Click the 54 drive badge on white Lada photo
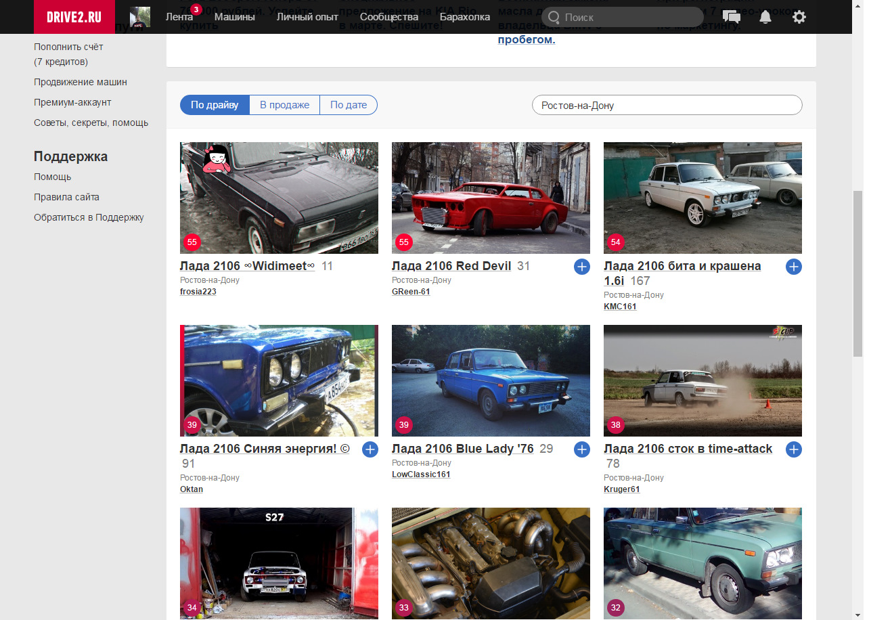This screenshot has height=620, width=869. point(616,242)
